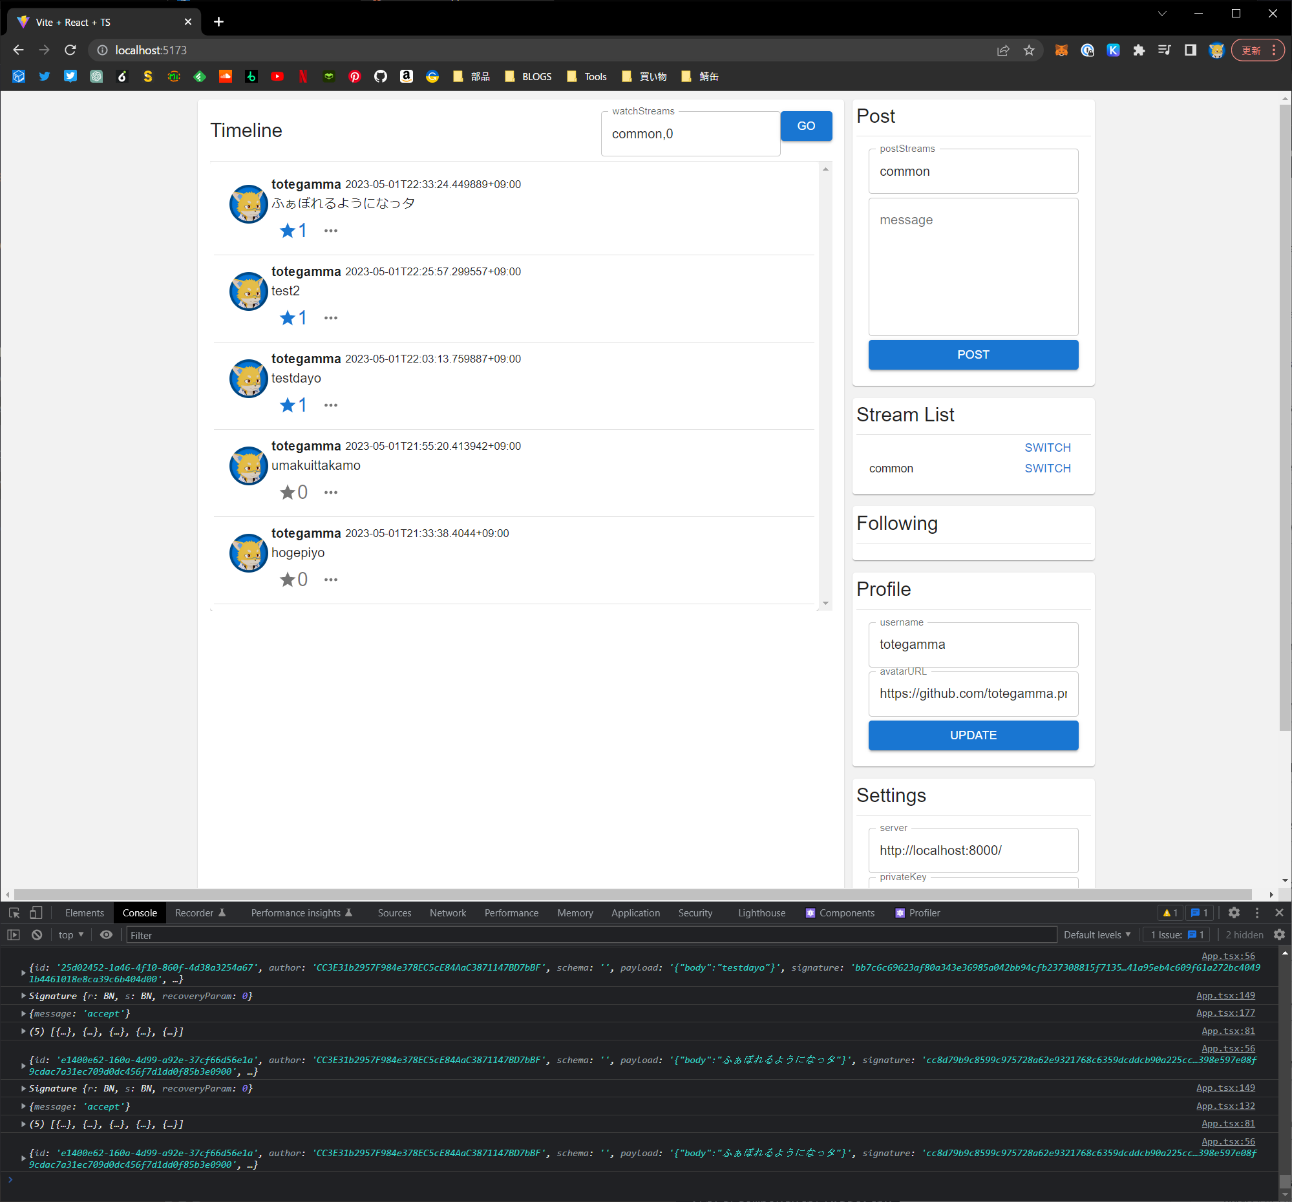Click the console live expression eye icon
Image resolution: width=1292 pixels, height=1202 pixels.
click(x=107, y=935)
